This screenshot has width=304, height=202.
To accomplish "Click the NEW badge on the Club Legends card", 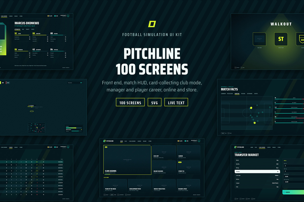I will 106,147.
